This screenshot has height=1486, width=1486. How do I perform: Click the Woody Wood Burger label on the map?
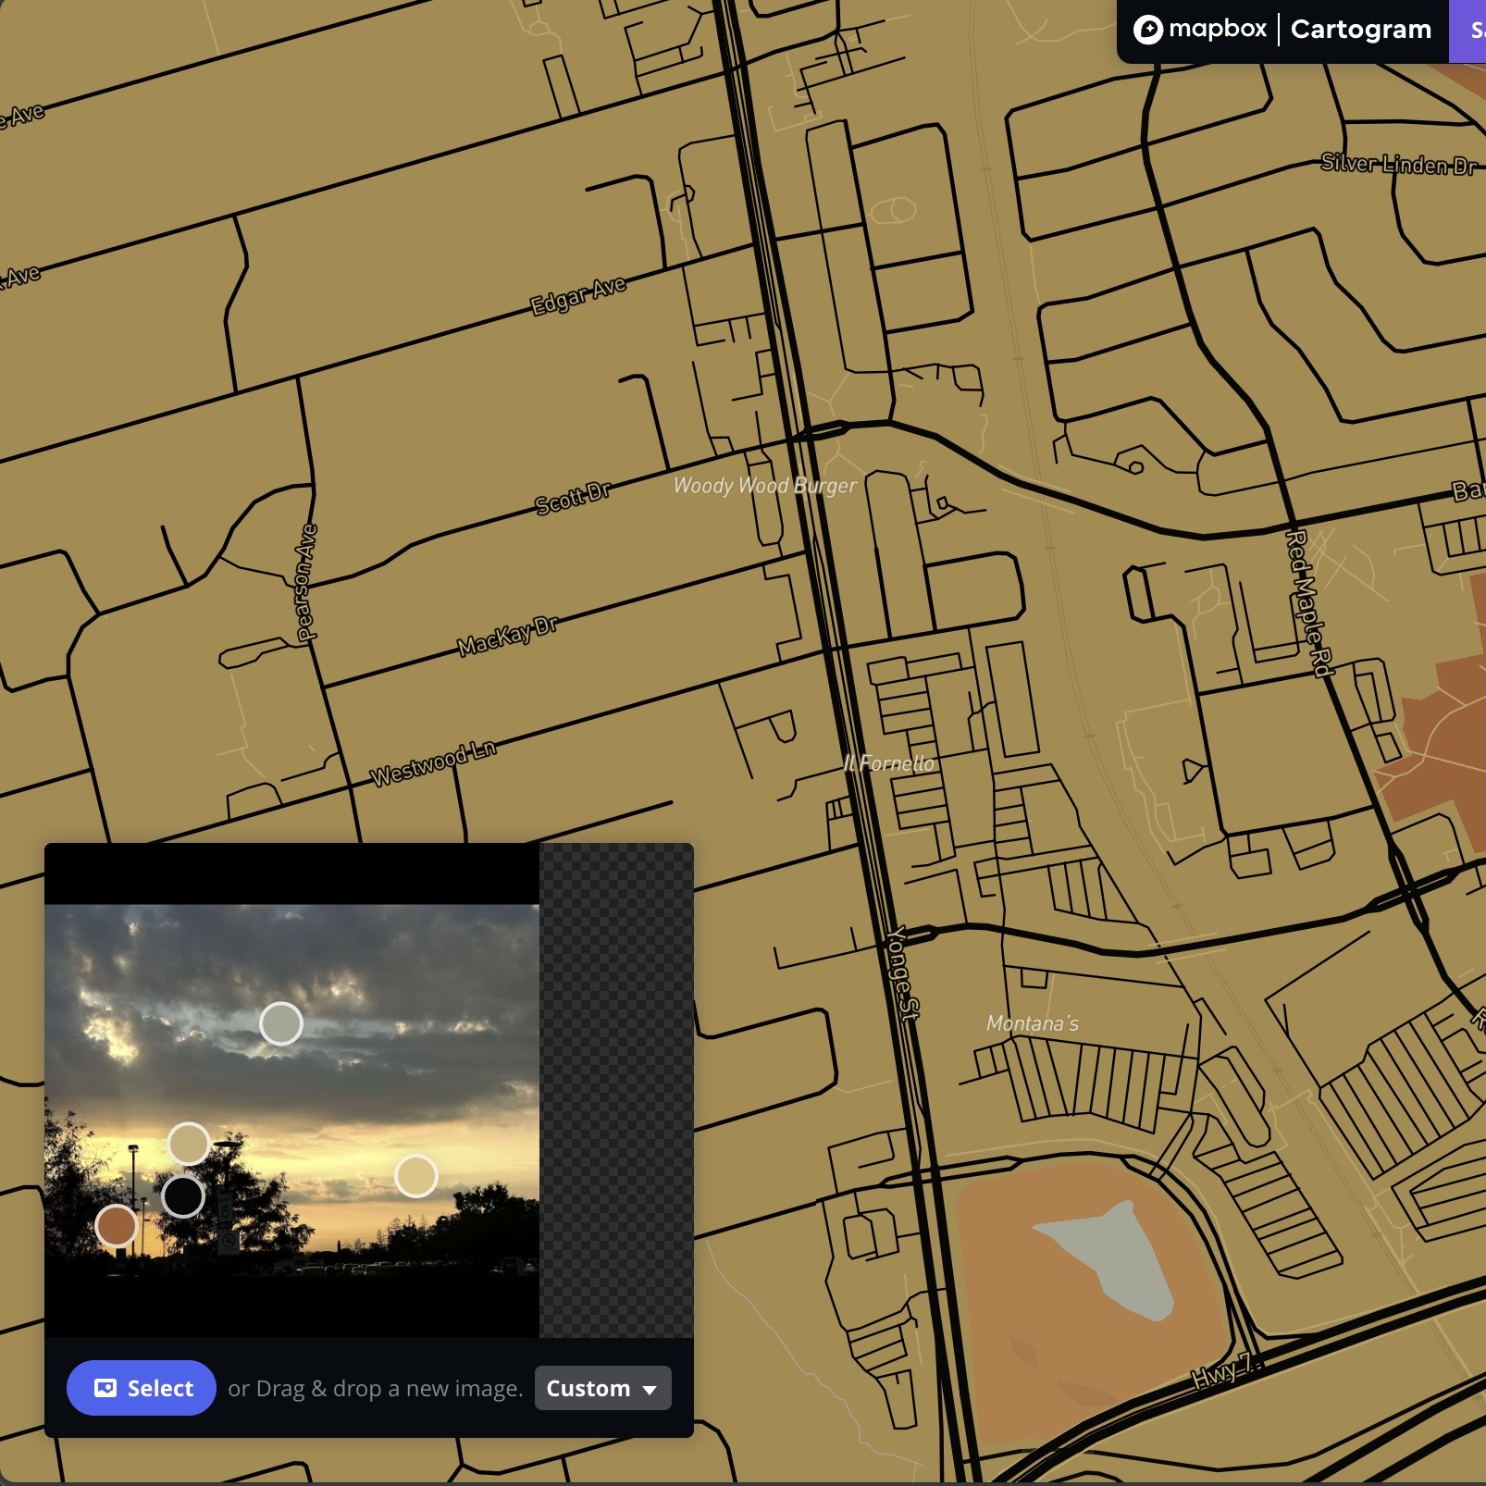(767, 484)
